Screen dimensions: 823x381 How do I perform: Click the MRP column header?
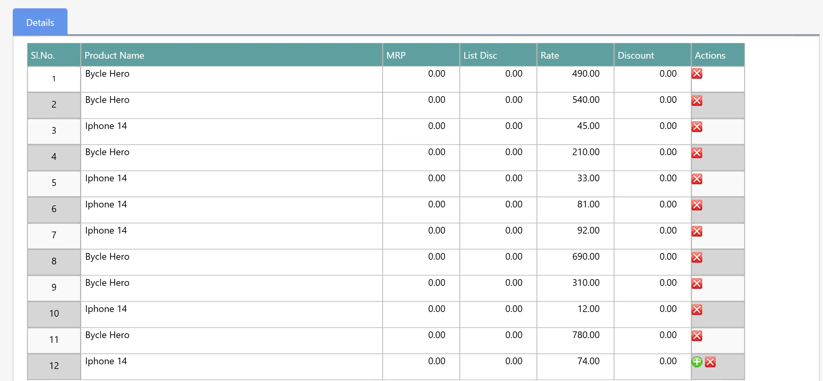pos(421,55)
